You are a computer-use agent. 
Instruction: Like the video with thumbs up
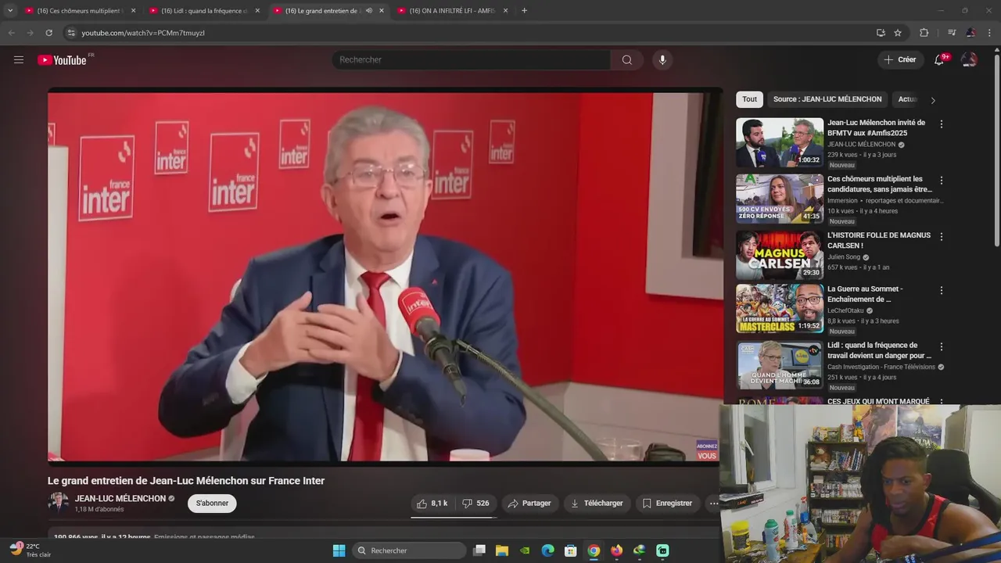pyautogui.click(x=432, y=504)
